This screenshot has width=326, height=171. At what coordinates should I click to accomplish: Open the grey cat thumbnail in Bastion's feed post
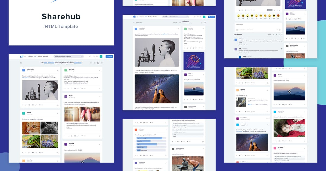[x=49, y=128]
